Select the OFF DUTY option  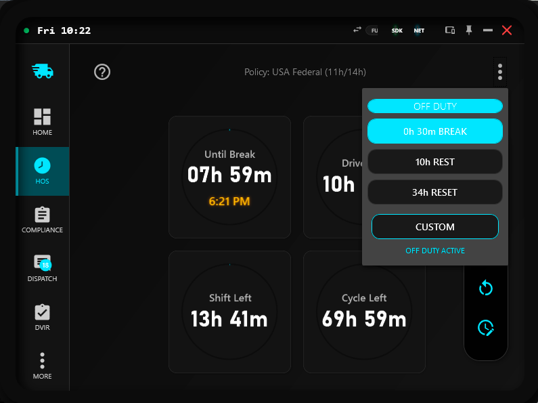435,106
